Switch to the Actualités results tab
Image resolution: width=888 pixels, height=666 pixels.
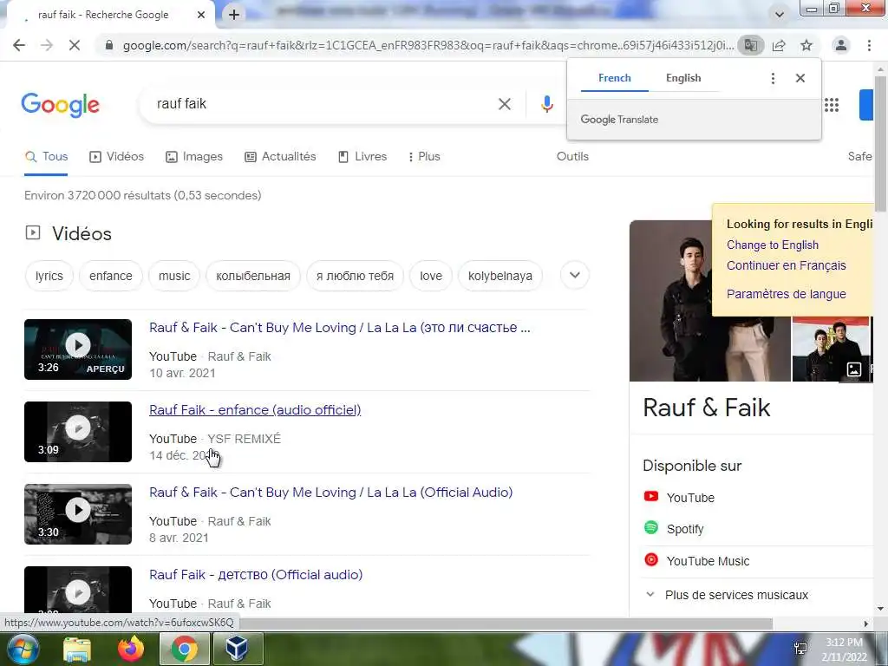(x=280, y=157)
